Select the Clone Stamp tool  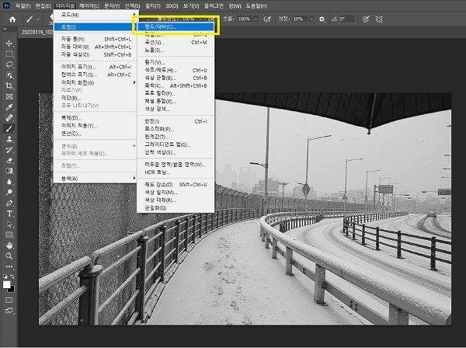coord(9,139)
